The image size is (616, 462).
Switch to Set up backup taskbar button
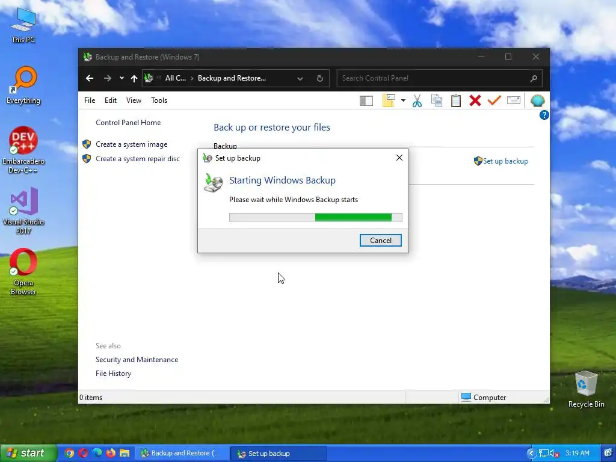tap(278, 454)
